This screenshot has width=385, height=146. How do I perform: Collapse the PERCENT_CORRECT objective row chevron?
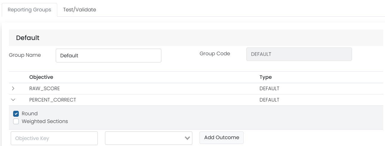click(x=13, y=100)
